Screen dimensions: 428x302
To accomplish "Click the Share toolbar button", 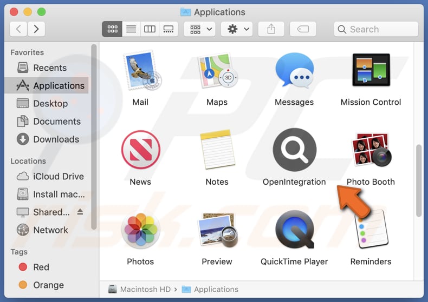I will 271,29.
